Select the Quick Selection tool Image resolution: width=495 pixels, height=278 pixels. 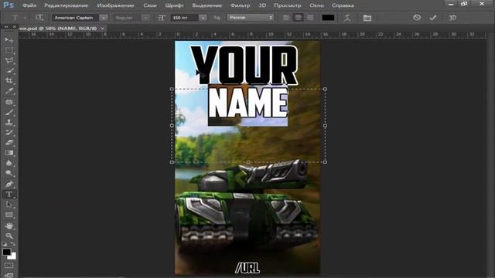[9, 70]
